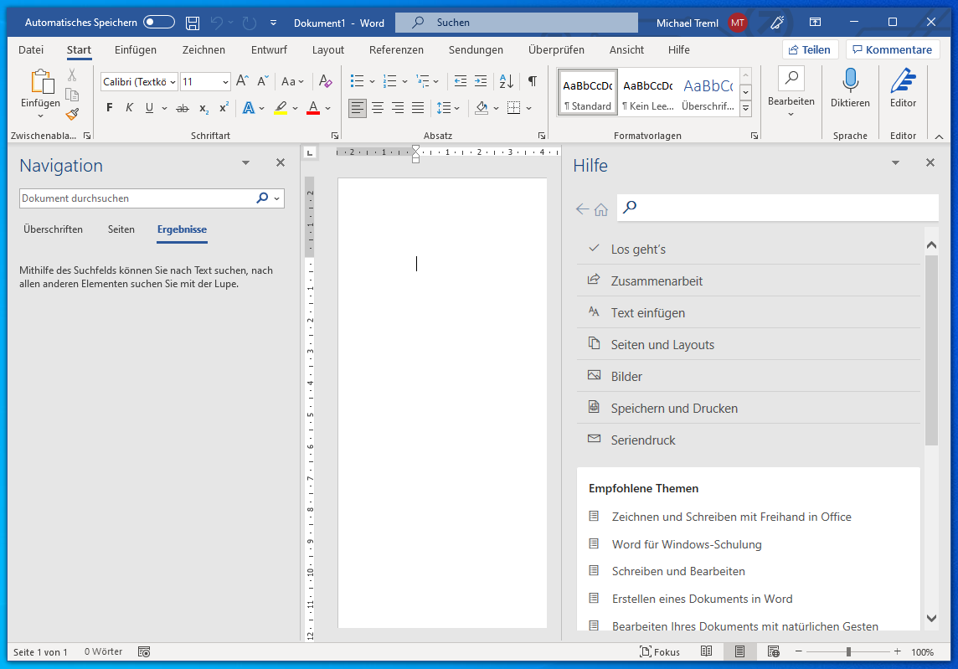Open Speichern und Drucken help topic
Screen dimensions: 958x669
coord(749,408)
